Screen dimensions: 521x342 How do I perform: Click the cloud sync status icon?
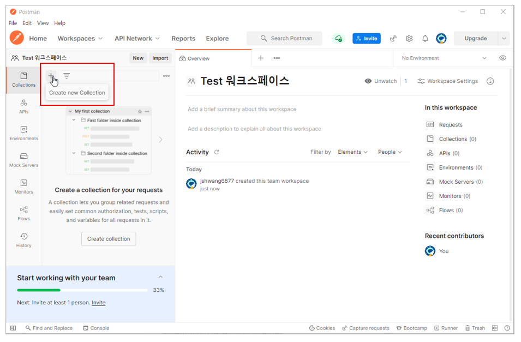click(x=338, y=39)
